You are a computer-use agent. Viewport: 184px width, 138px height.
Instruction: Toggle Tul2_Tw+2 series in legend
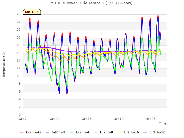pos(31,132)
